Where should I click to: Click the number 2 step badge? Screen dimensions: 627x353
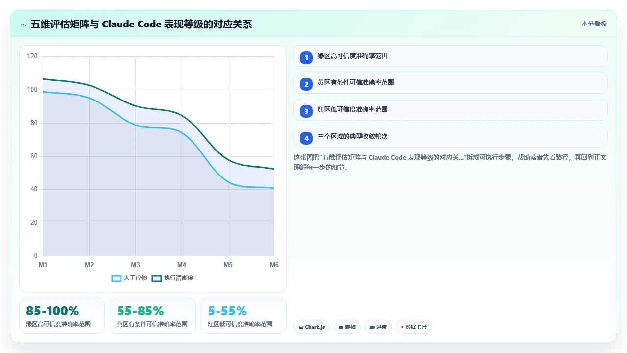tap(306, 84)
